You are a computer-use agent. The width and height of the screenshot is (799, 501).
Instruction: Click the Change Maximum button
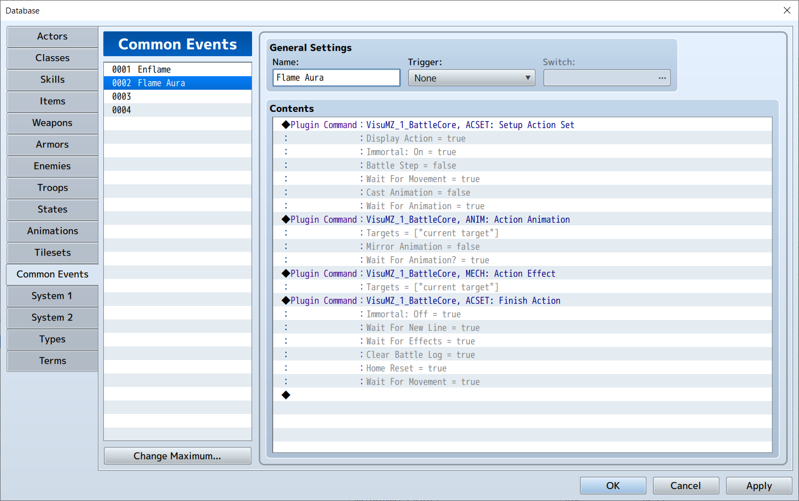(177, 456)
